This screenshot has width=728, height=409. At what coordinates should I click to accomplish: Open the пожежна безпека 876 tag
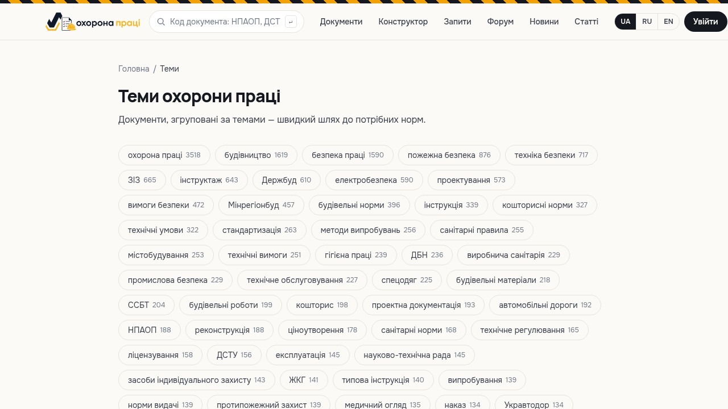point(449,155)
